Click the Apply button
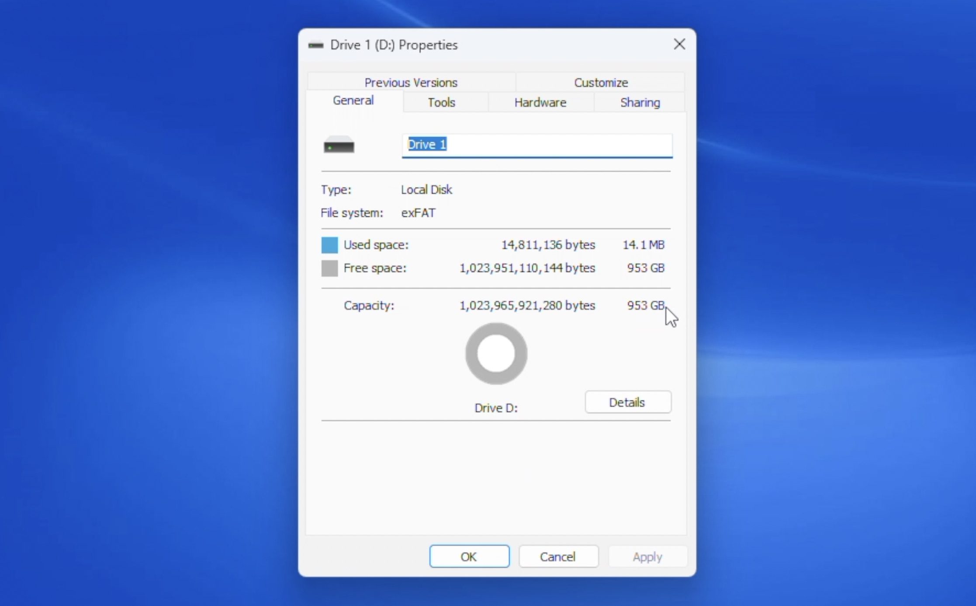 click(x=647, y=556)
